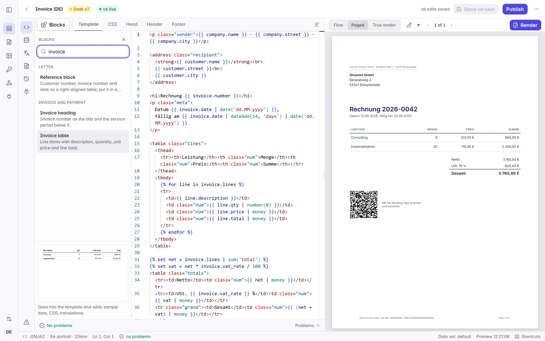Open the Template tab
Screen dimensions: 545x341
click(x=89, y=24)
